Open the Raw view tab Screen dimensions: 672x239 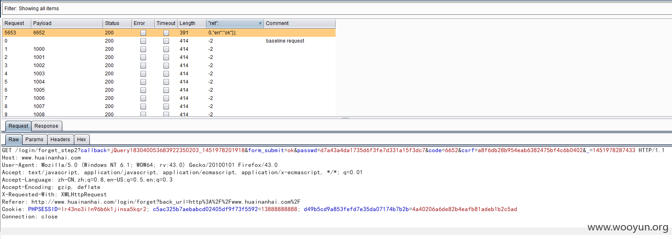[14, 140]
